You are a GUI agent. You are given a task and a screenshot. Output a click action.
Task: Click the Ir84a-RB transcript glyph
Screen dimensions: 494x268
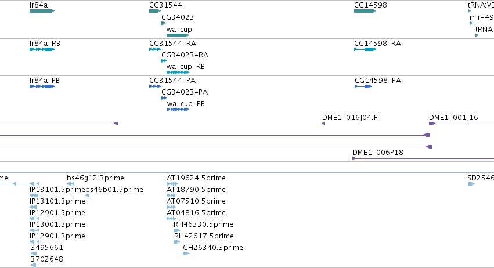pos(42,49)
